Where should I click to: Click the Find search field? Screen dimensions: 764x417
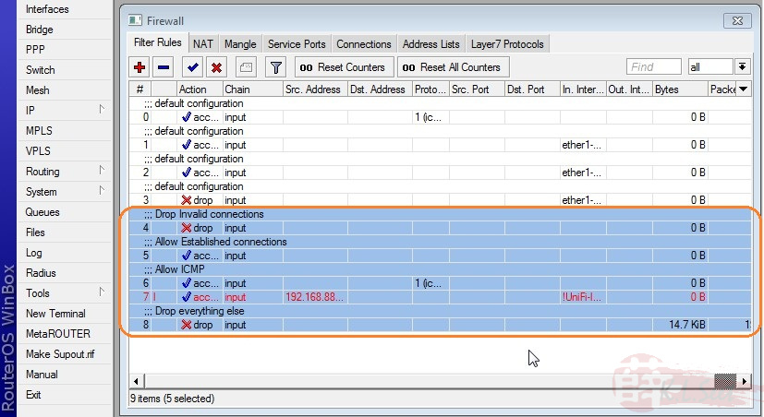(x=653, y=66)
